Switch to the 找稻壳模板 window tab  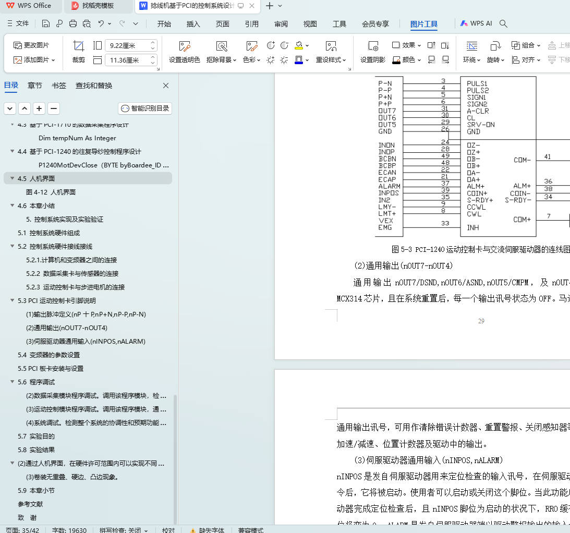[x=98, y=6]
